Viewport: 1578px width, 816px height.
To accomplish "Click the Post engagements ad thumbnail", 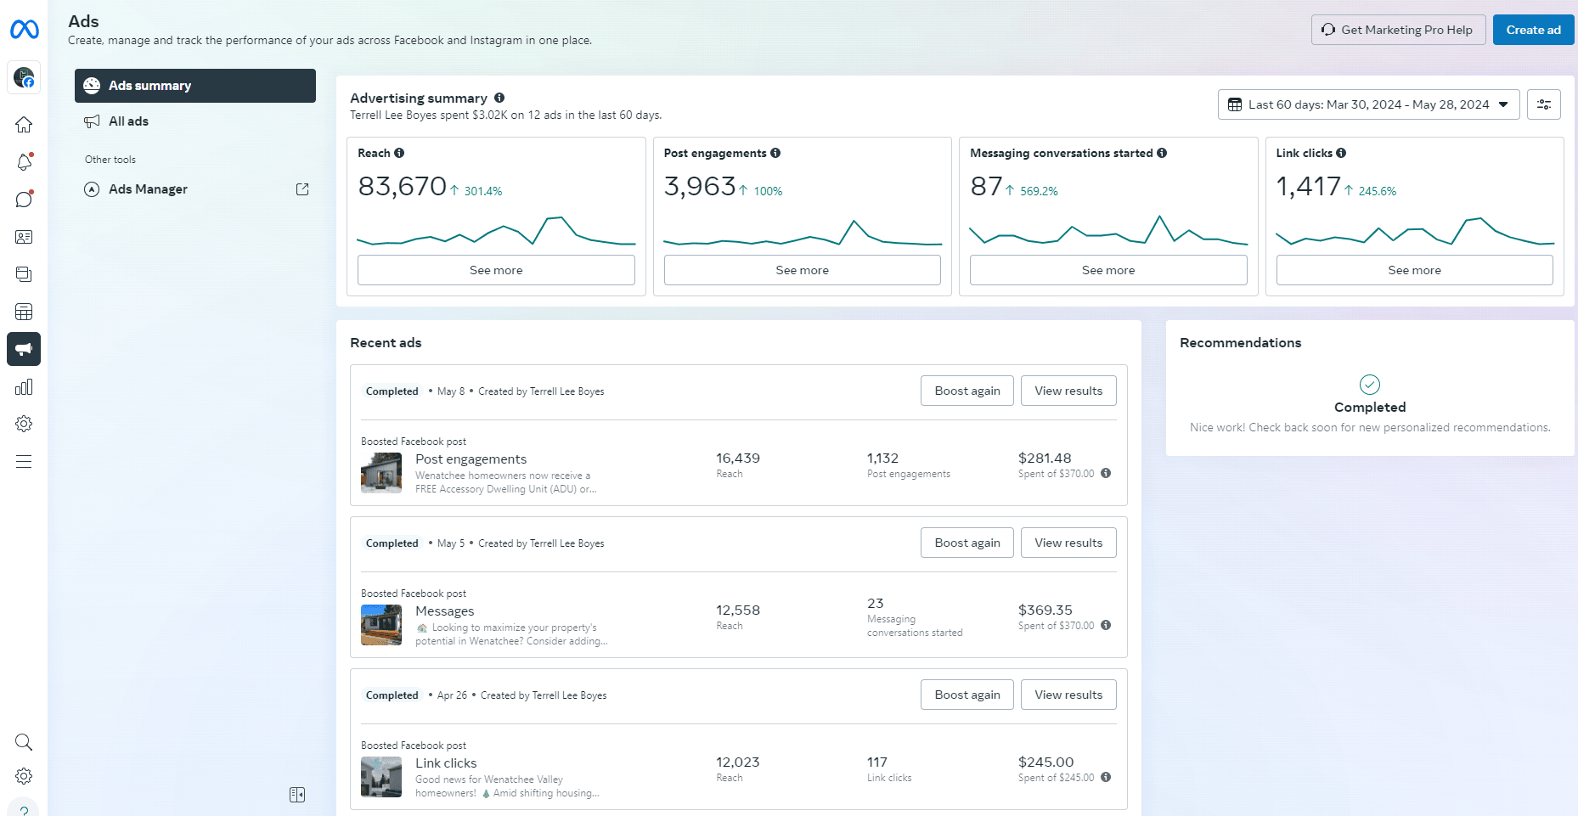I will coord(381,473).
